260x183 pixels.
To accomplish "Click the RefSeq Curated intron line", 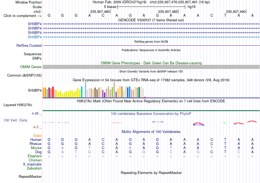I will 151,45.
